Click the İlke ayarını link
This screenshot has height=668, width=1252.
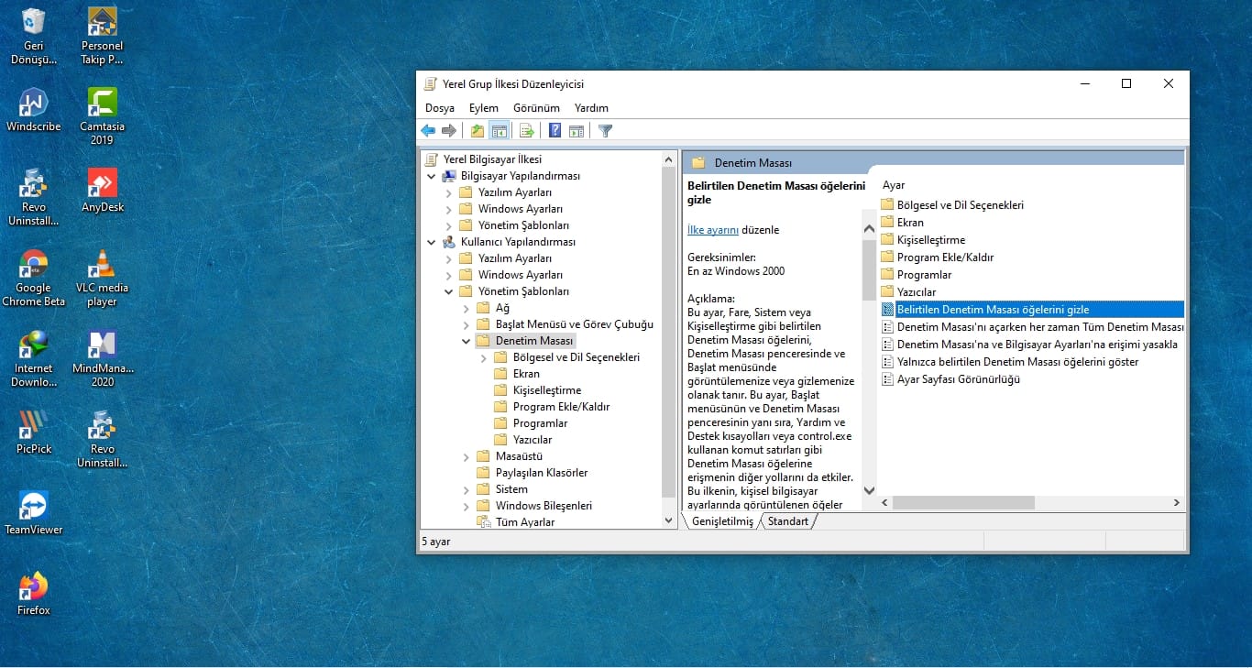pyautogui.click(x=713, y=230)
